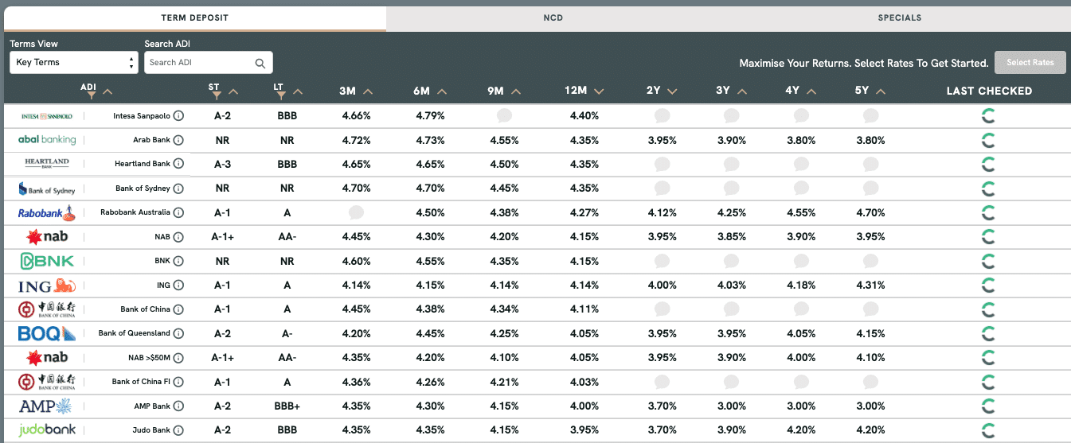This screenshot has width=1071, height=443.
Task: Click the Heartland Bank logo
Action: [x=47, y=164]
